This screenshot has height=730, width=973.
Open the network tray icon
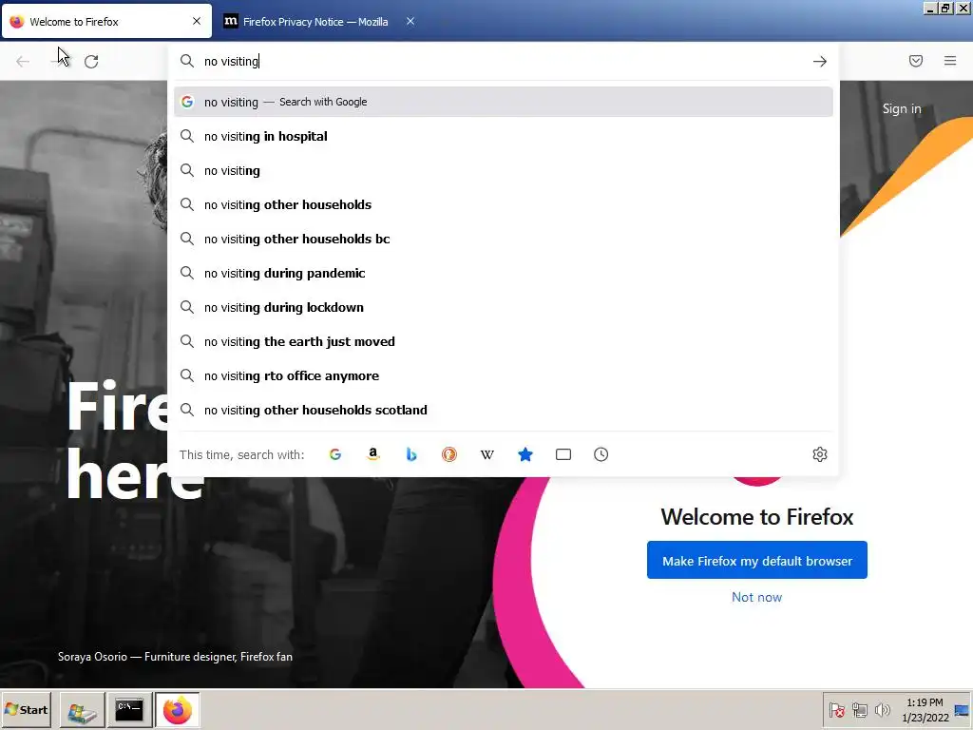(x=859, y=710)
